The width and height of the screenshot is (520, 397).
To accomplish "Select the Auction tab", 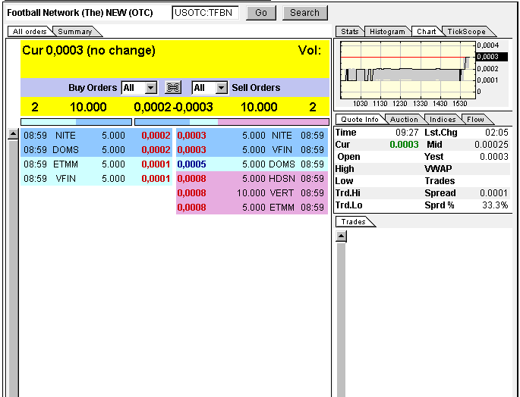I will (x=404, y=120).
